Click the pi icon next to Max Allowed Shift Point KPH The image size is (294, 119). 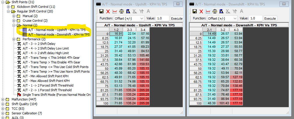click(19, 81)
